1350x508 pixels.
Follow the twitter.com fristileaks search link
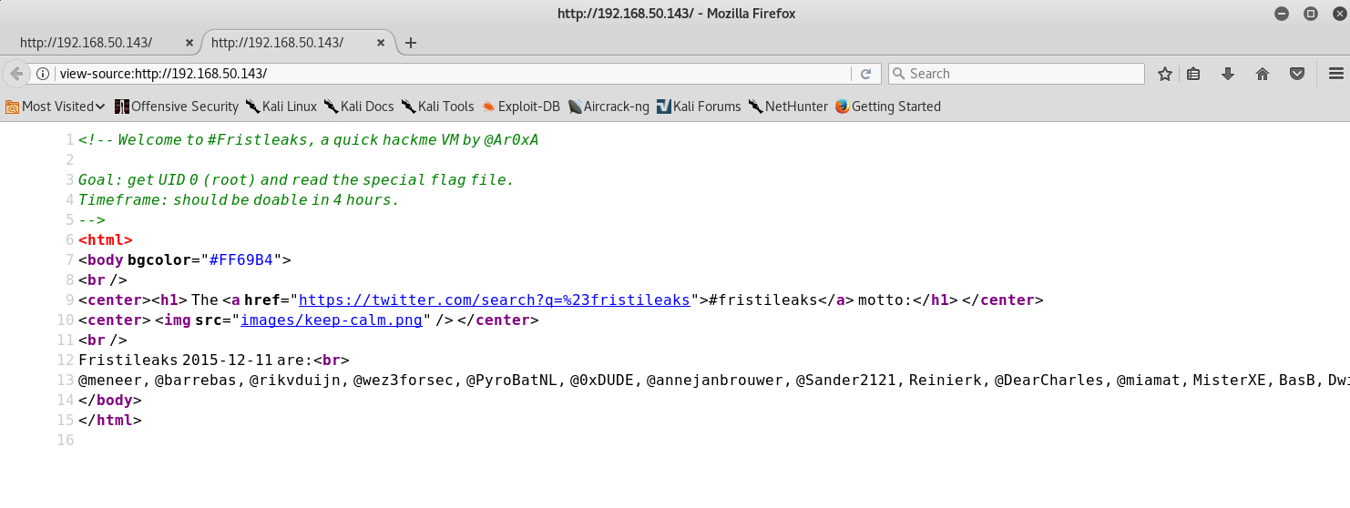pos(495,300)
